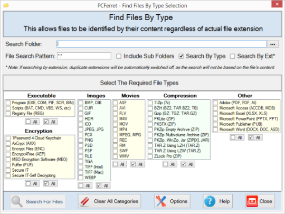
Task: Click the yellow folder icon in the title bar
Action: (6, 5)
